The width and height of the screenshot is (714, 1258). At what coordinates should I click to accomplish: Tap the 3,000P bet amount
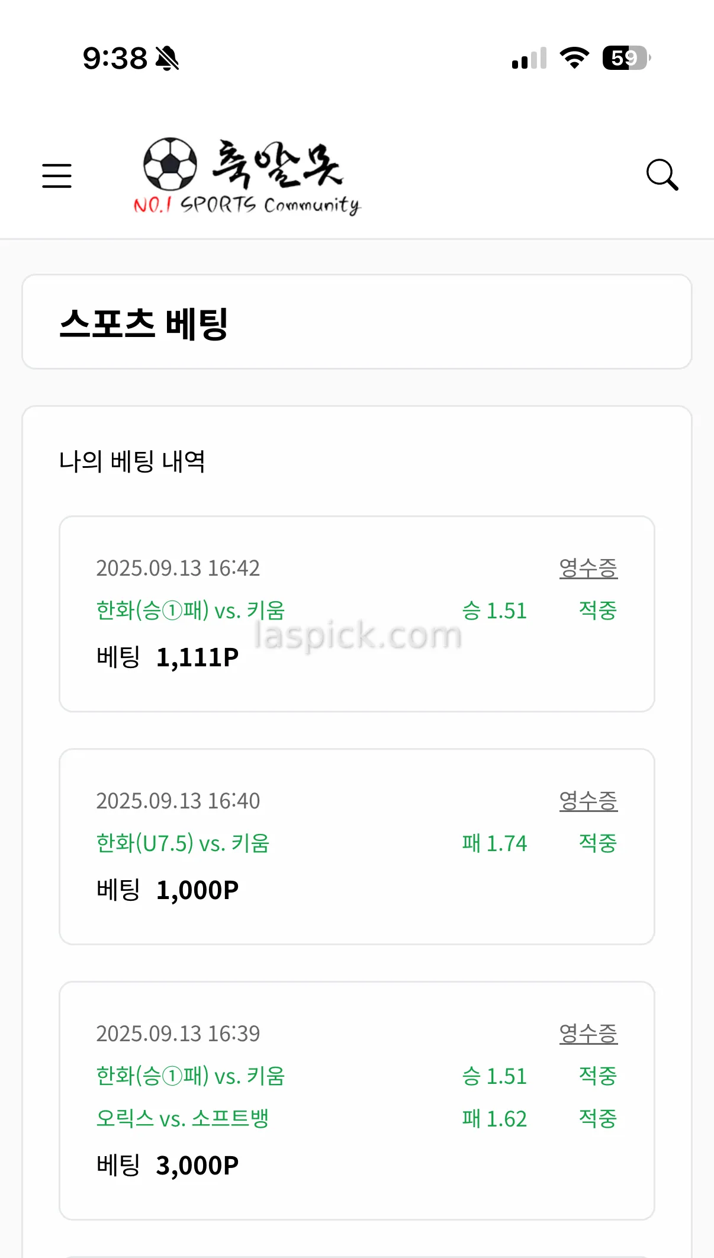197,1165
